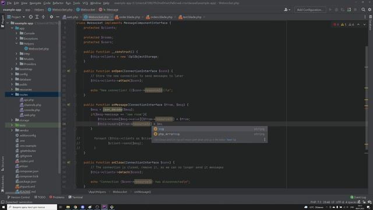This screenshot has width=373, height=210.
Task: Expand the Exceptions folder
Action: tap(17, 38)
